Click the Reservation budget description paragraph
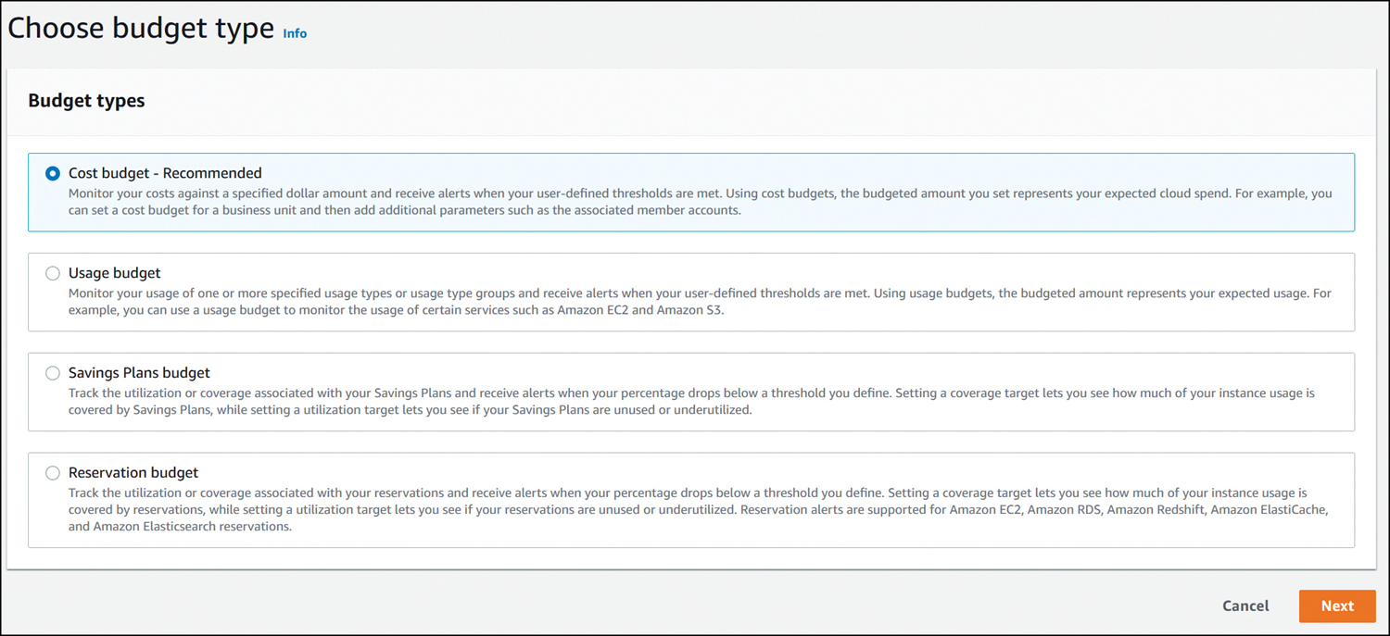This screenshot has width=1390, height=636. tap(699, 510)
